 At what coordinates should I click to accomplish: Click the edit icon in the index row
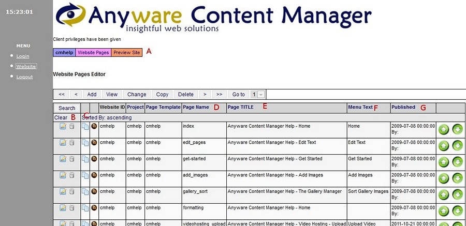click(x=63, y=126)
